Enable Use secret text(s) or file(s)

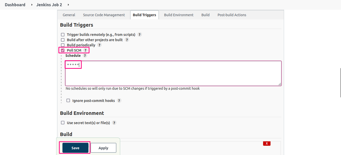tap(63, 123)
